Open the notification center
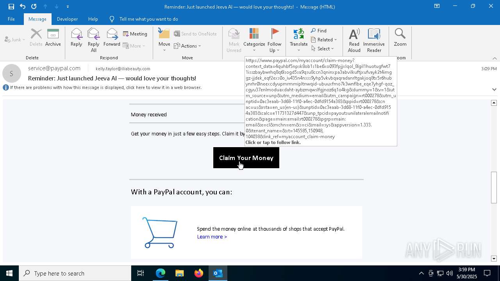 [487, 273]
